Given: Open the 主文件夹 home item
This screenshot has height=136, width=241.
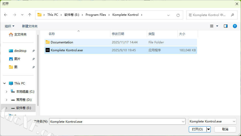Looking at the screenshot, I should click(x=20, y=34).
